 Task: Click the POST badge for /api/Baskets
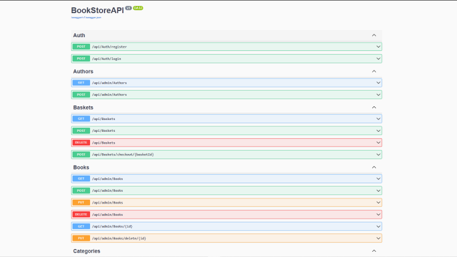click(x=81, y=130)
